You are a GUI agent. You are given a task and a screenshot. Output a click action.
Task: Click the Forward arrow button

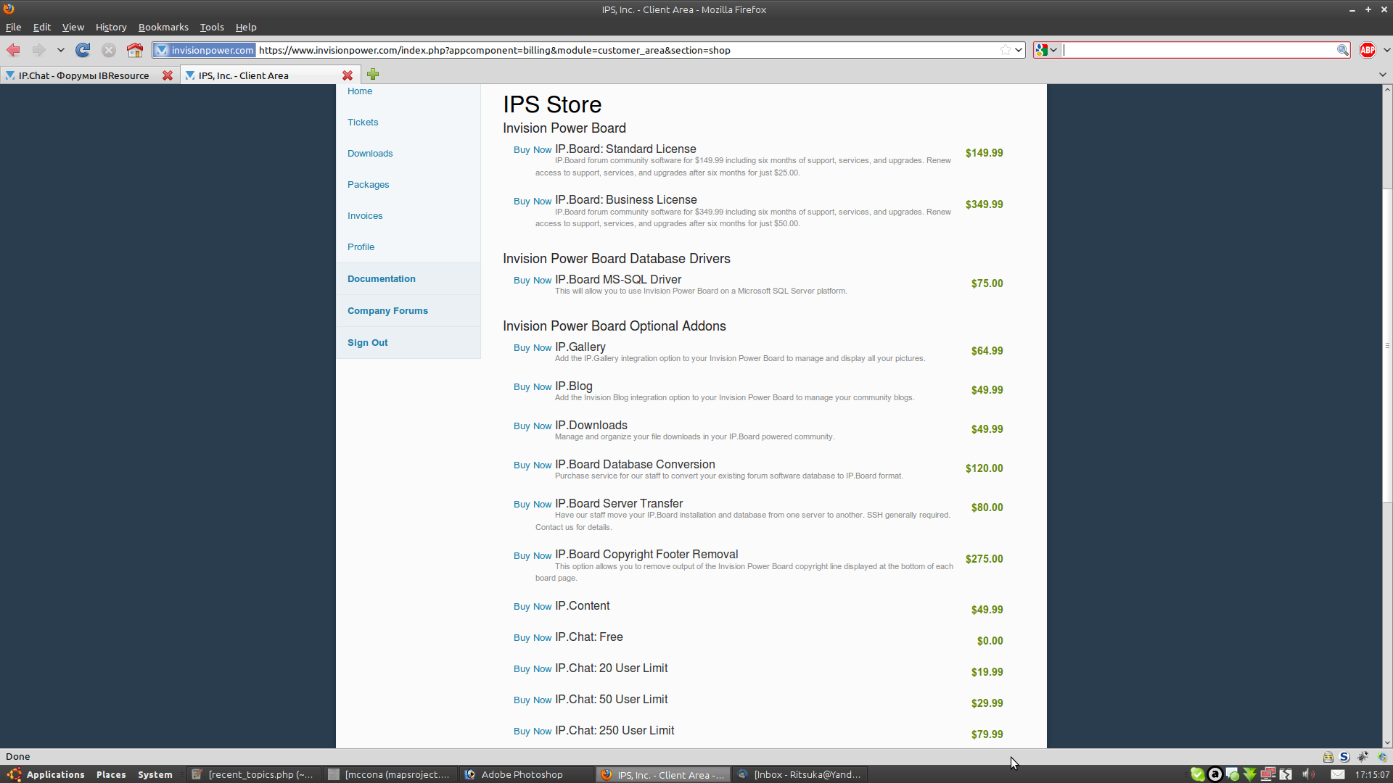[38, 50]
